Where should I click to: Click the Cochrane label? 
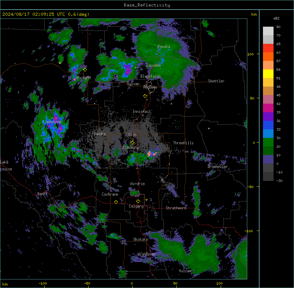click(x=110, y=194)
